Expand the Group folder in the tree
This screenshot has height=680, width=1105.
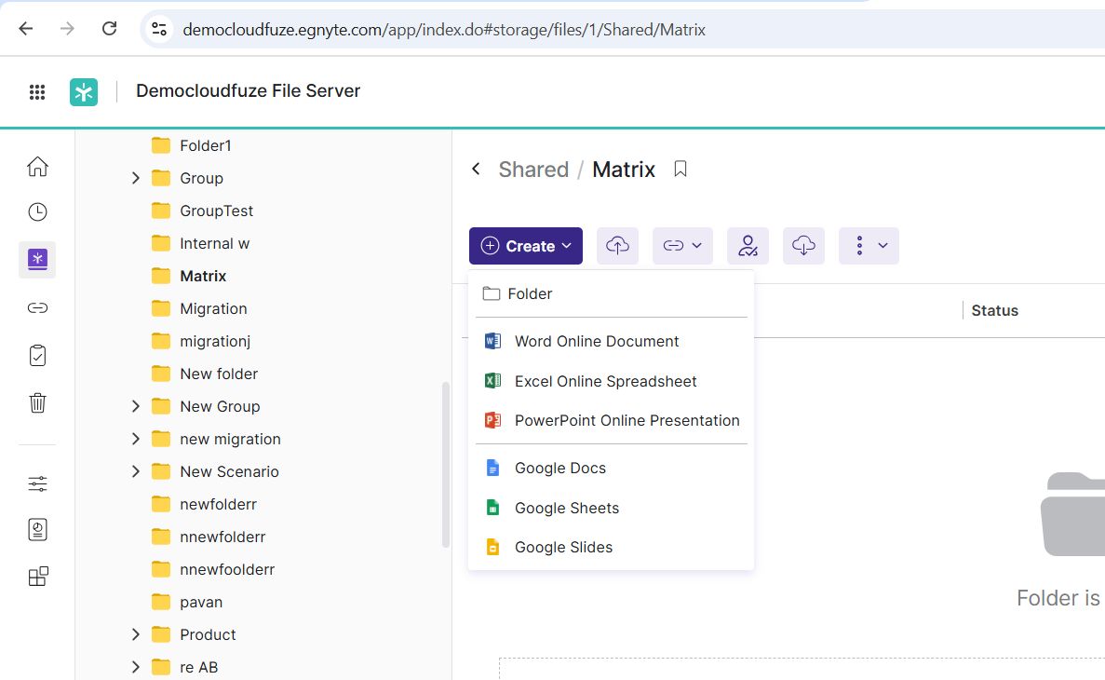(x=135, y=179)
